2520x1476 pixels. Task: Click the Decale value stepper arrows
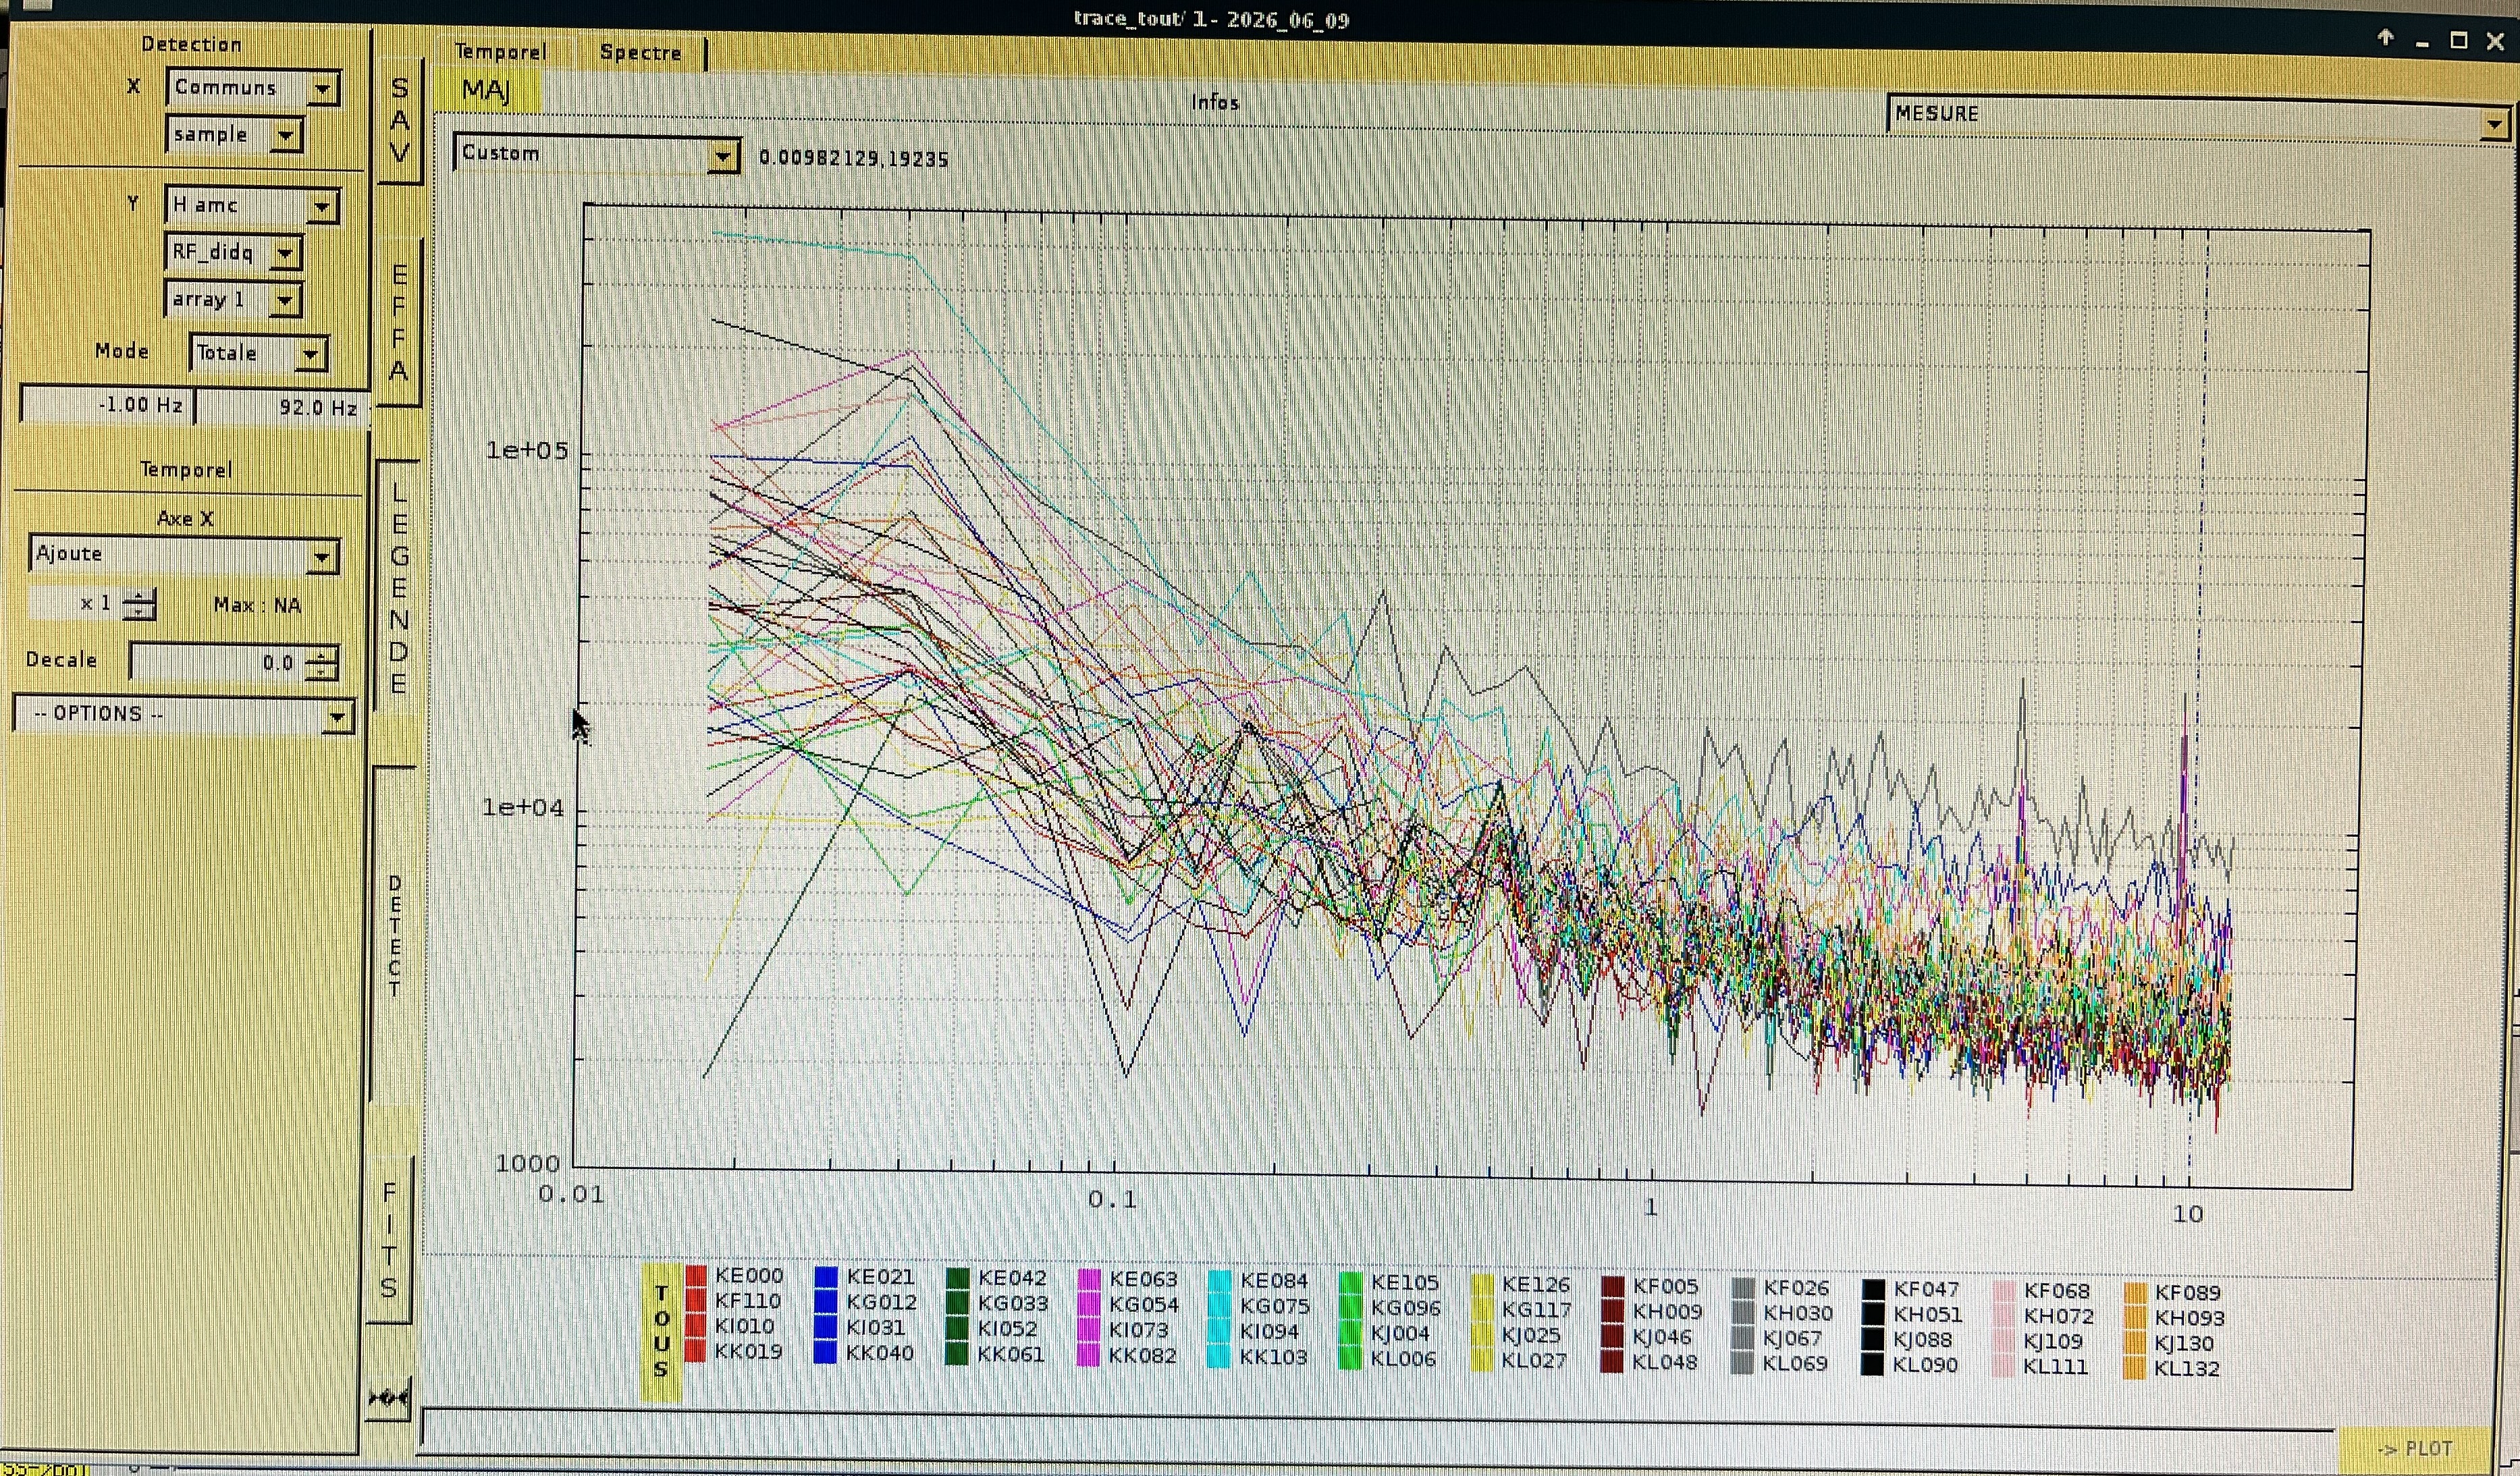pyautogui.click(x=321, y=662)
